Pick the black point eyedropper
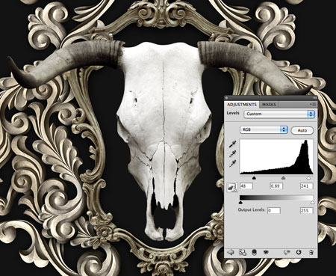This screenshot has width=336, height=276. point(232,144)
